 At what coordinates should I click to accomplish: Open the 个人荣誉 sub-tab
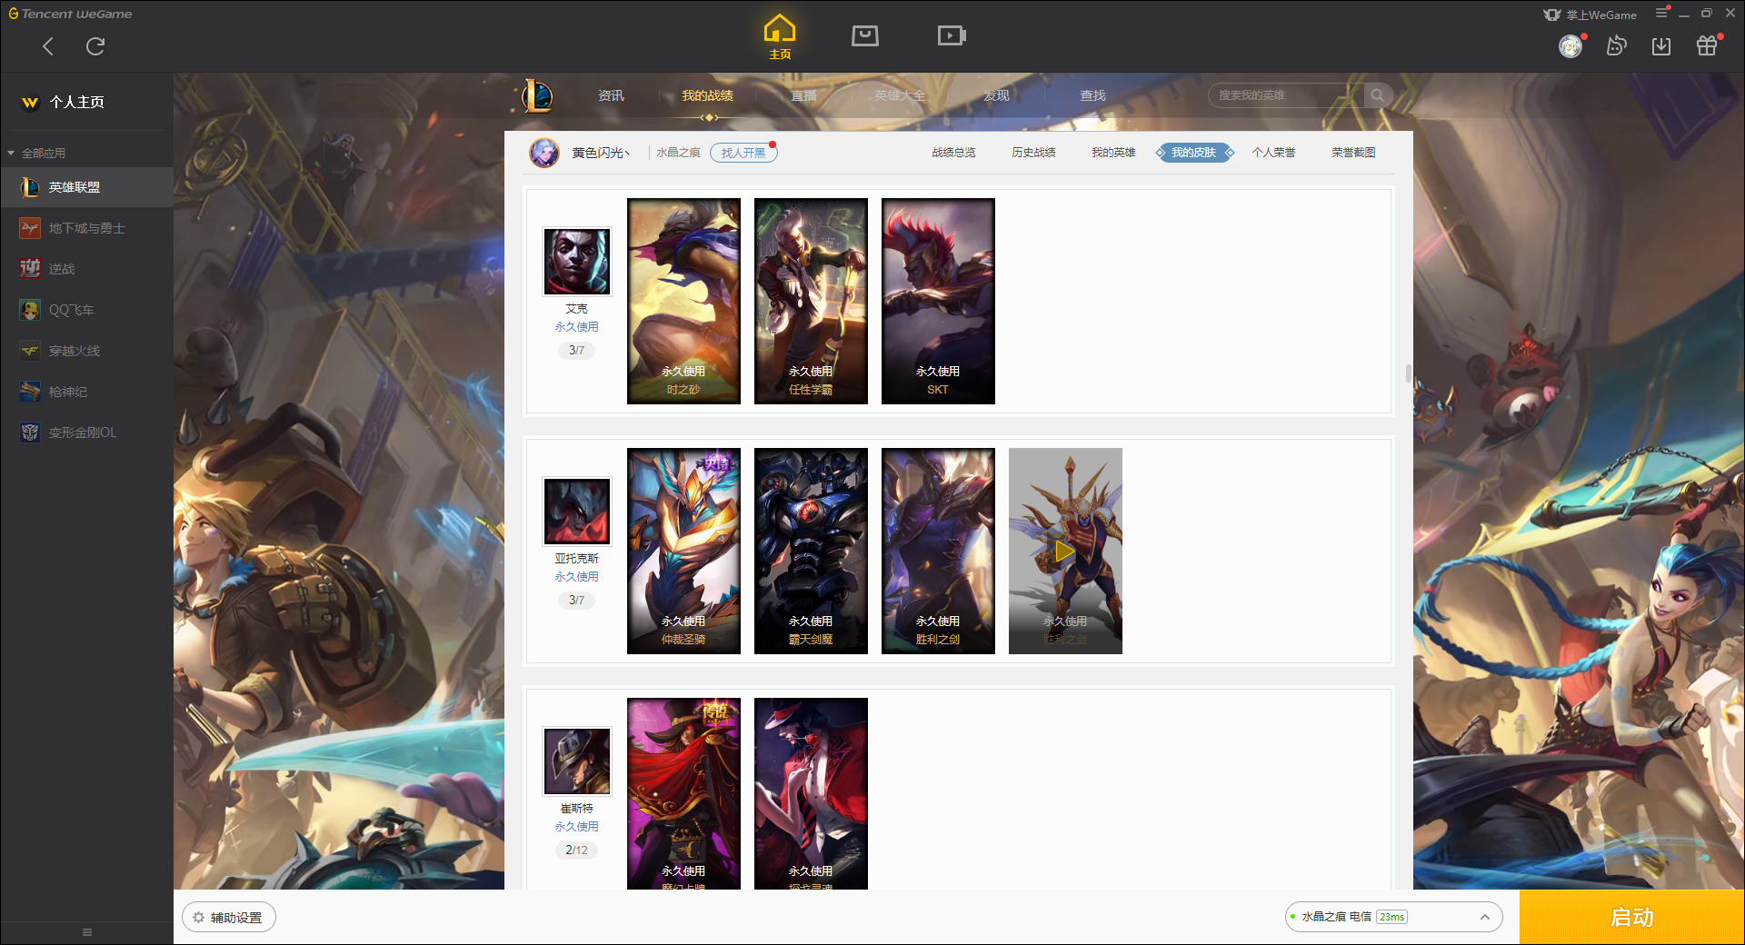(x=1273, y=153)
